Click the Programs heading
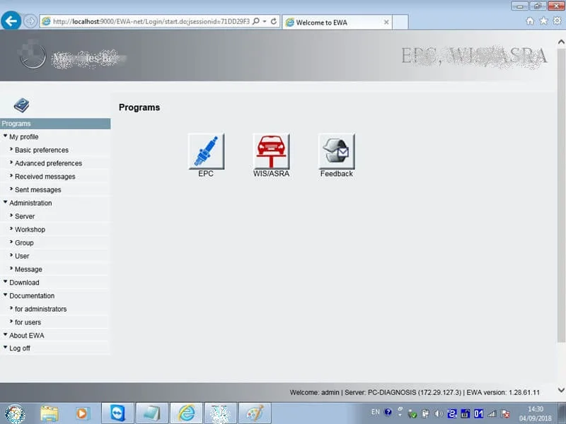 [x=139, y=107]
